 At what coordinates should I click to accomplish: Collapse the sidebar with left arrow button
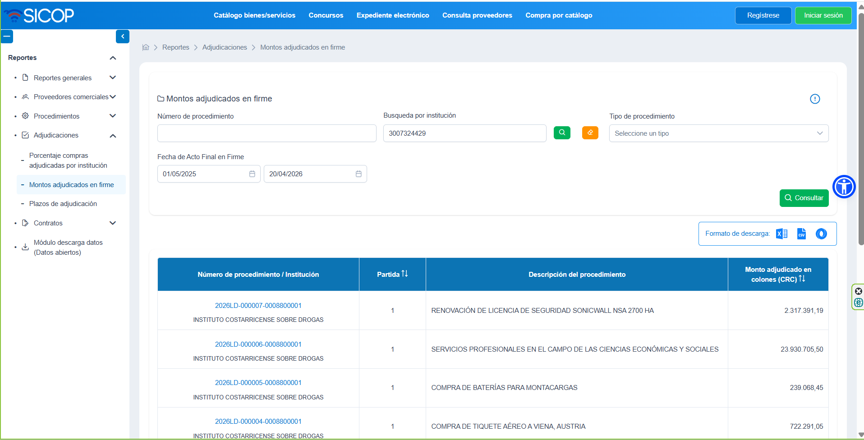point(122,37)
